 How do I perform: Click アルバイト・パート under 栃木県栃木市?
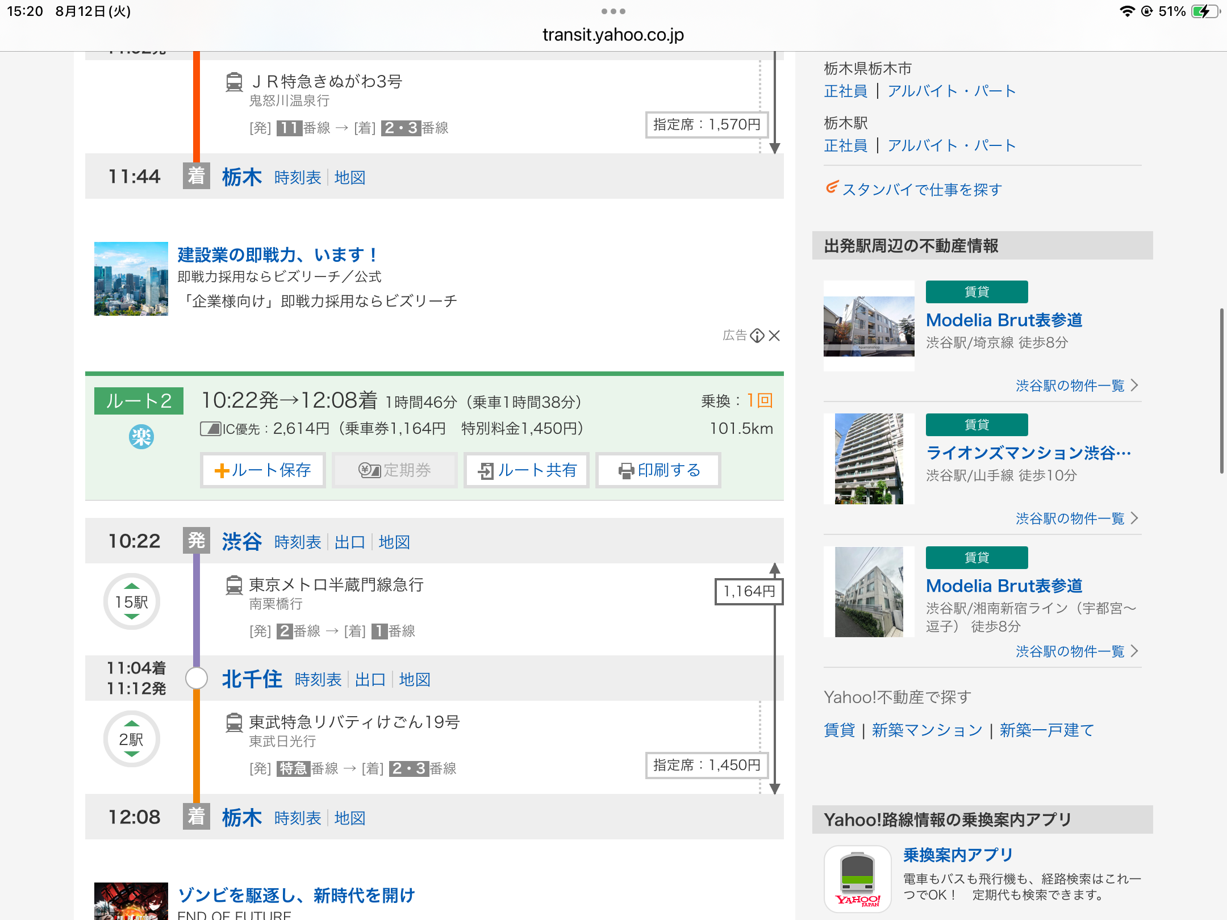(x=952, y=91)
